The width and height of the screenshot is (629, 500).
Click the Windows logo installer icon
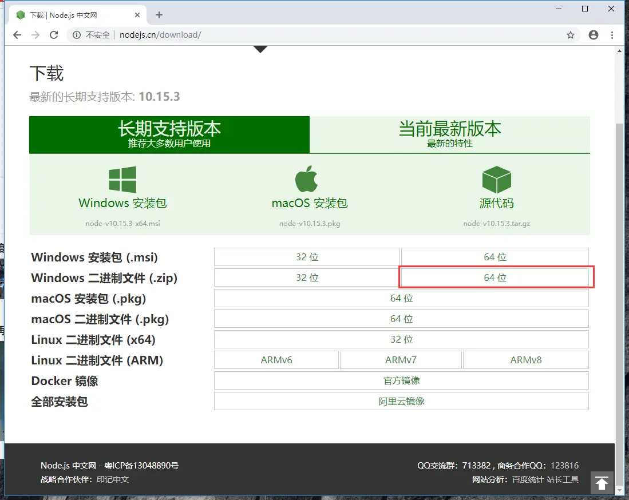[122, 180]
